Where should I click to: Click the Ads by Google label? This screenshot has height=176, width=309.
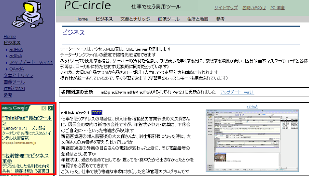(x=15, y=108)
